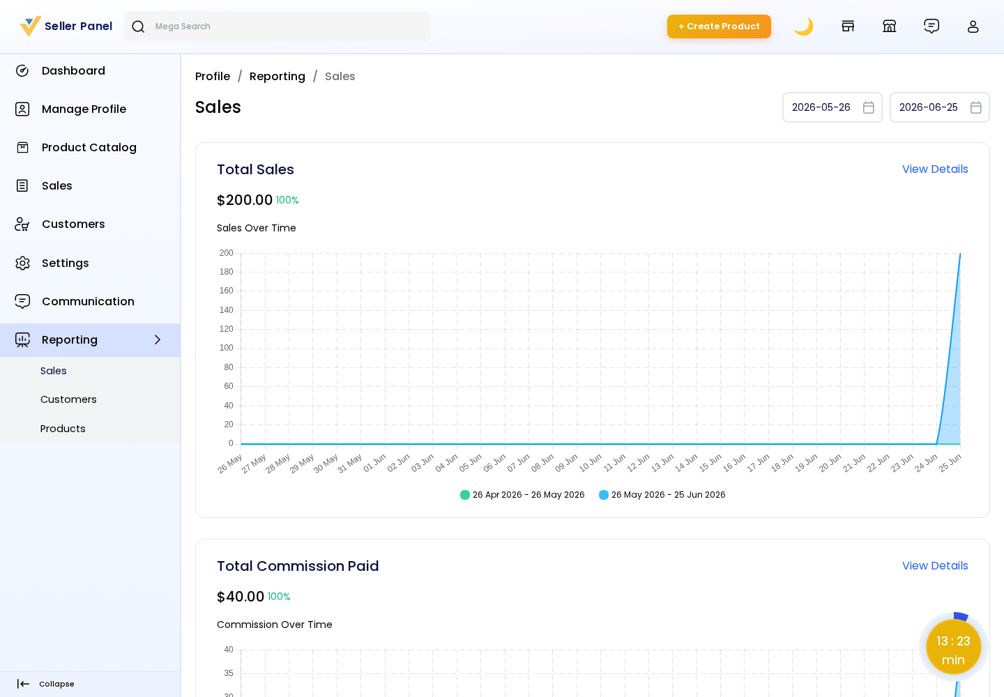
Task: Open the storefront icon in header
Action: click(x=848, y=26)
